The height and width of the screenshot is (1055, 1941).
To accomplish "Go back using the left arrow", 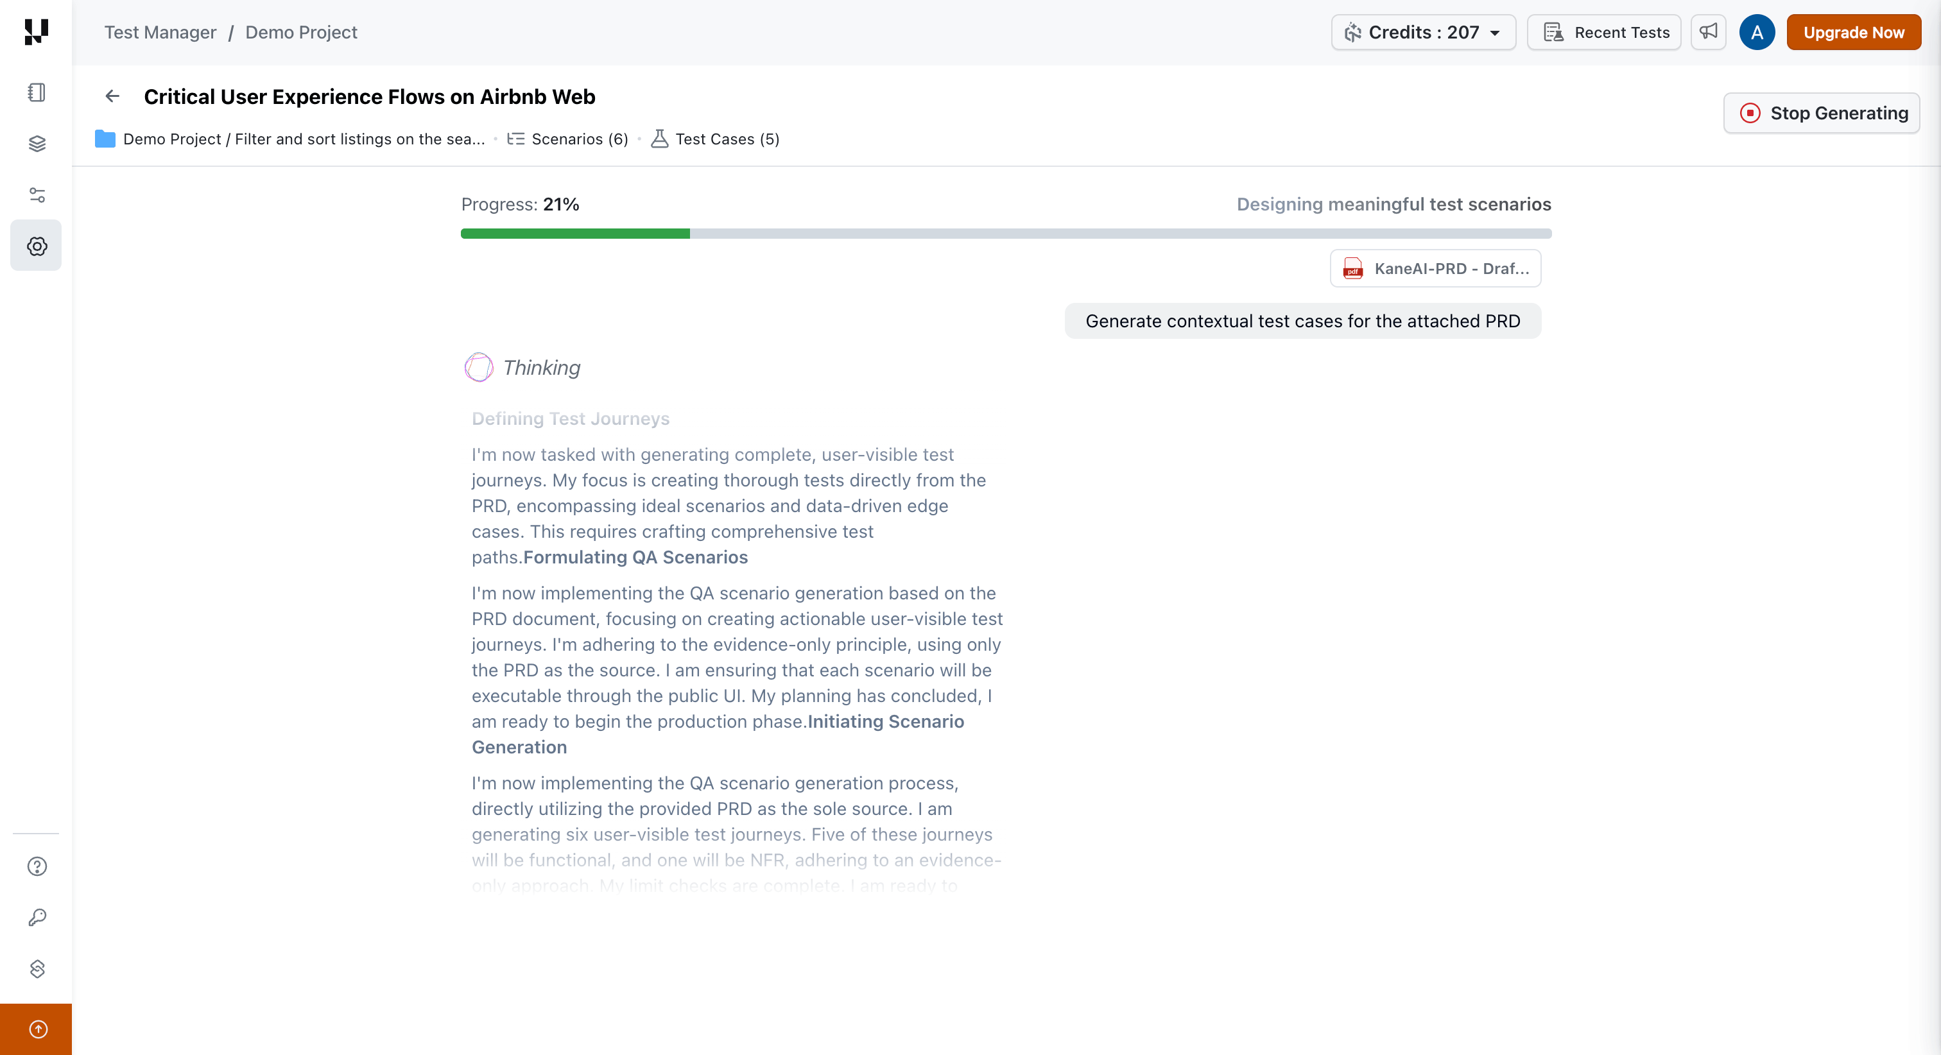I will coord(112,96).
